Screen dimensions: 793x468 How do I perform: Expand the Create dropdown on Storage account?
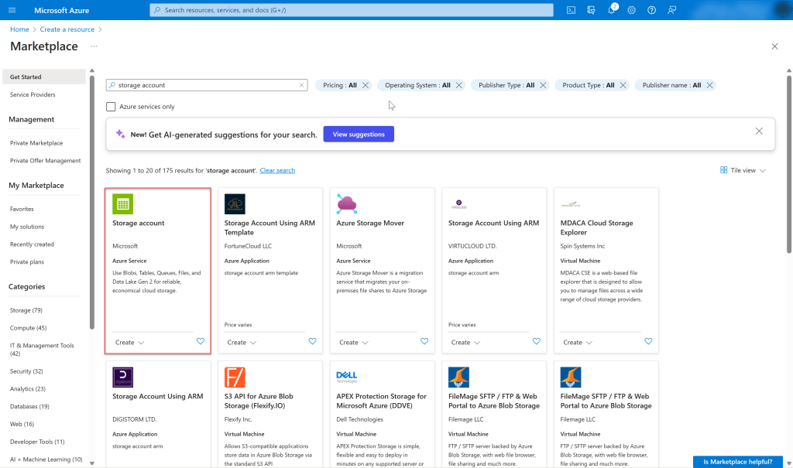[x=129, y=342]
